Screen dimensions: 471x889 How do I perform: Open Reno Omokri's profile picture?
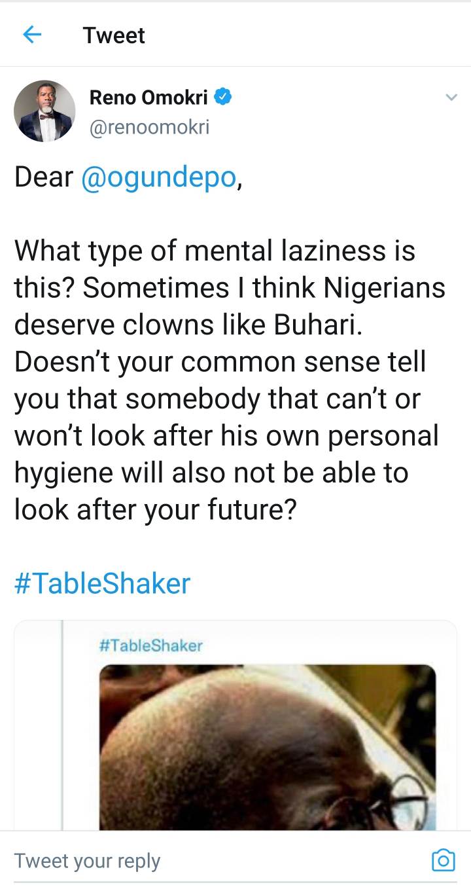[x=44, y=111]
